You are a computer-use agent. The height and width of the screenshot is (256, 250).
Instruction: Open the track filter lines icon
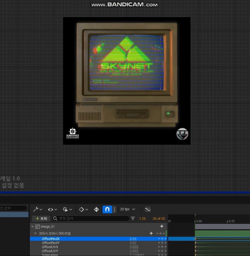pyautogui.click(x=133, y=218)
